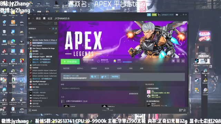Go forward with the Steam forward arrow
The image size is (221, 124).
pyautogui.click(x=33, y=18)
